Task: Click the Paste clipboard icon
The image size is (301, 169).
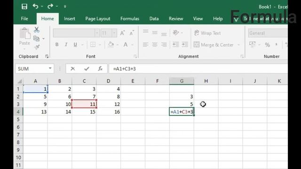Action: [25, 33]
